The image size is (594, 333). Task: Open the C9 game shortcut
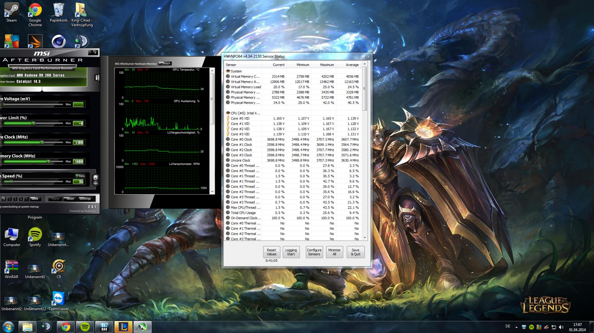pos(59,269)
